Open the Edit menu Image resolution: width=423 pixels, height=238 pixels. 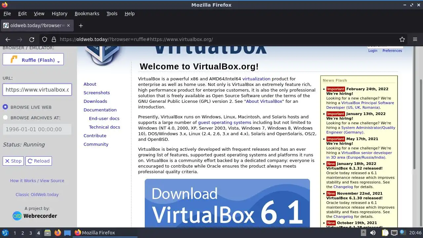(22, 14)
